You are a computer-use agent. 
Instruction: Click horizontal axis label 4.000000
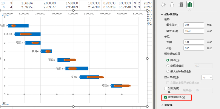tap(73, 14)
